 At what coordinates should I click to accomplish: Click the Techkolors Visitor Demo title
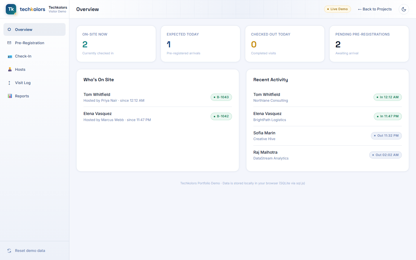(x=58, y=9)
